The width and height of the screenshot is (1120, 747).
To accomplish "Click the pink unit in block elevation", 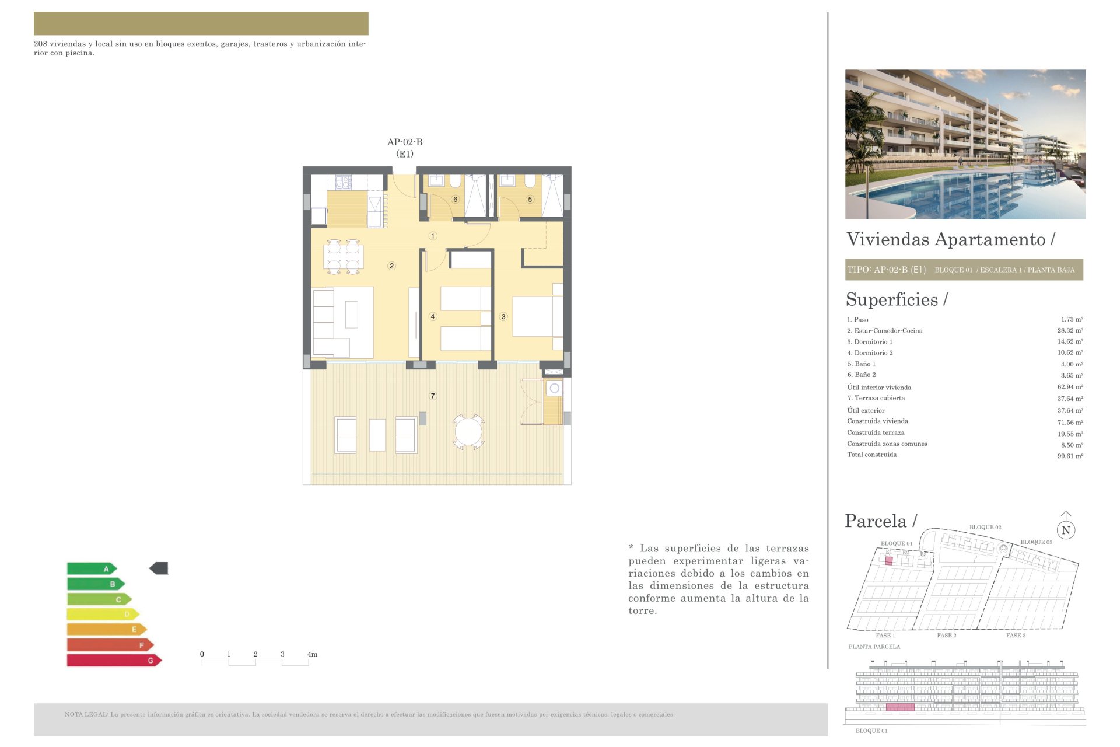I will [x=900, y=707].
